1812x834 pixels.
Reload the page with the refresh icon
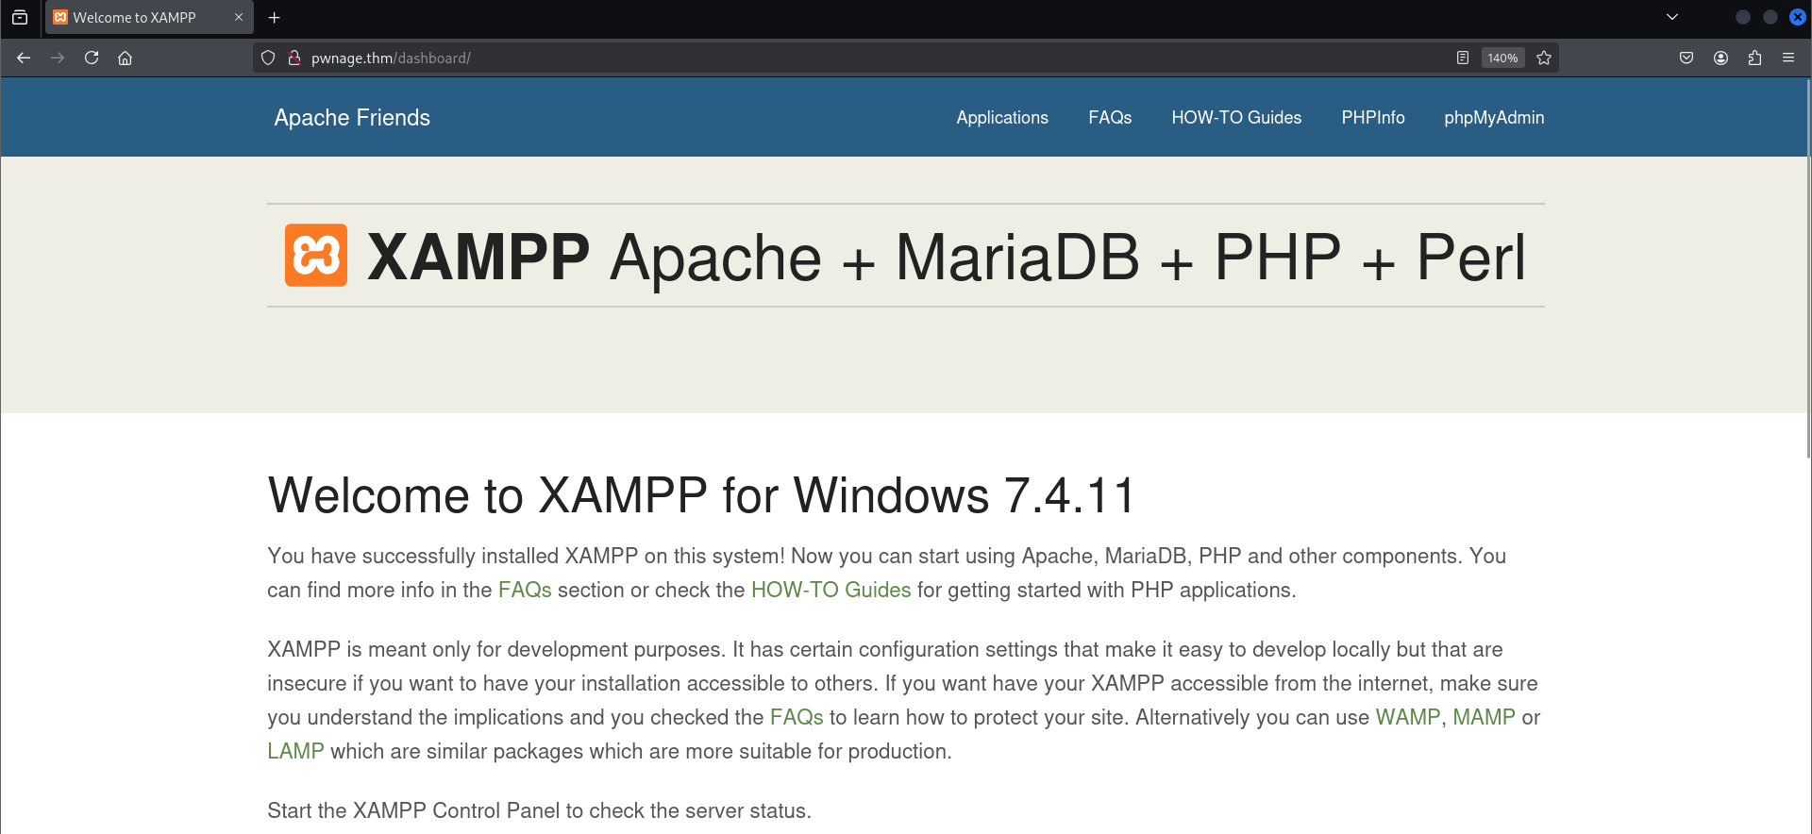coord(92,58)
